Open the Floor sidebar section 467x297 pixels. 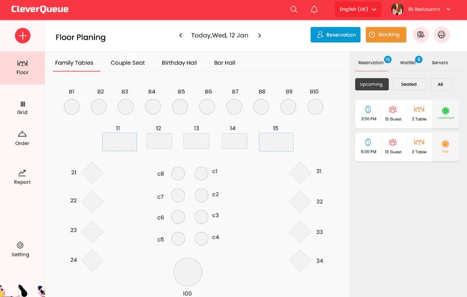click(x=22, y=67)
